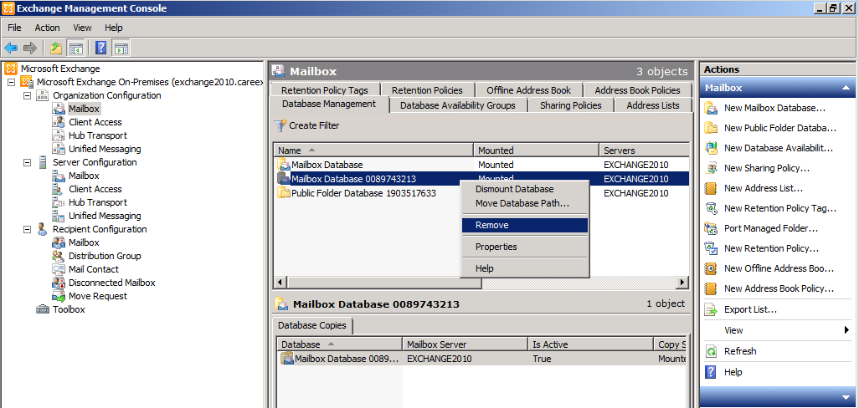
Task: Select Unified Messaging under Organization Configuration
Action: [x=105, y=149]
